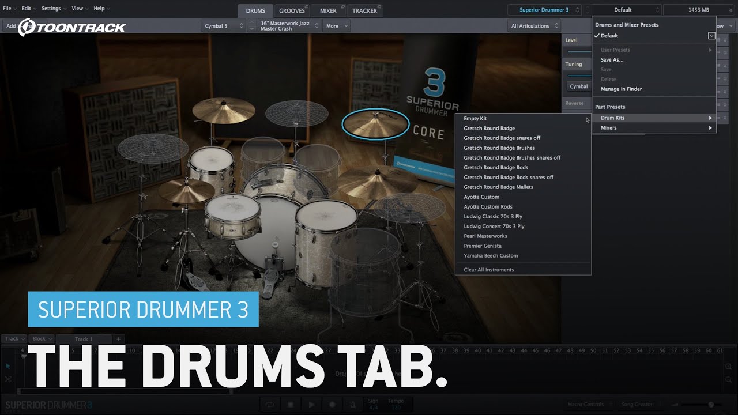The image size is (738, 415).
Task: Open the All Articulations dropdown
Action: coord(534,26)
